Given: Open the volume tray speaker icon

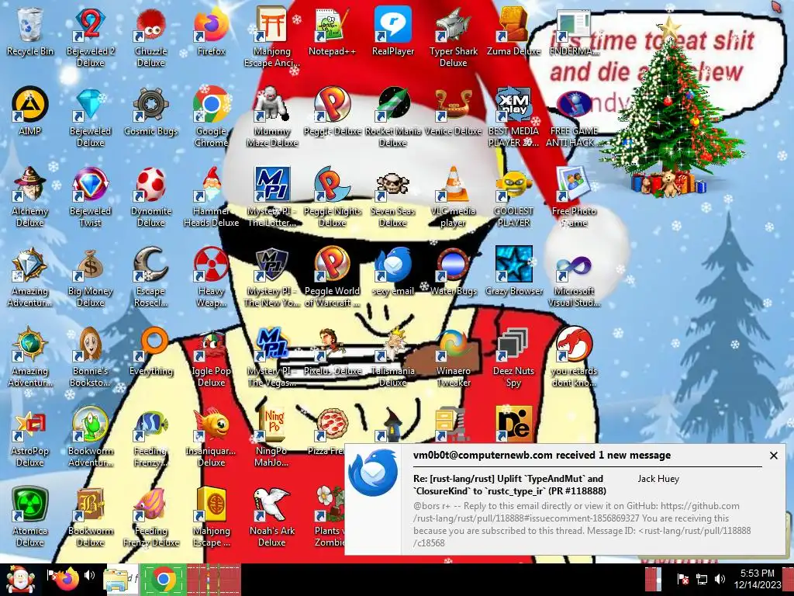Looking at the screenshot, I should coord(720,579).
